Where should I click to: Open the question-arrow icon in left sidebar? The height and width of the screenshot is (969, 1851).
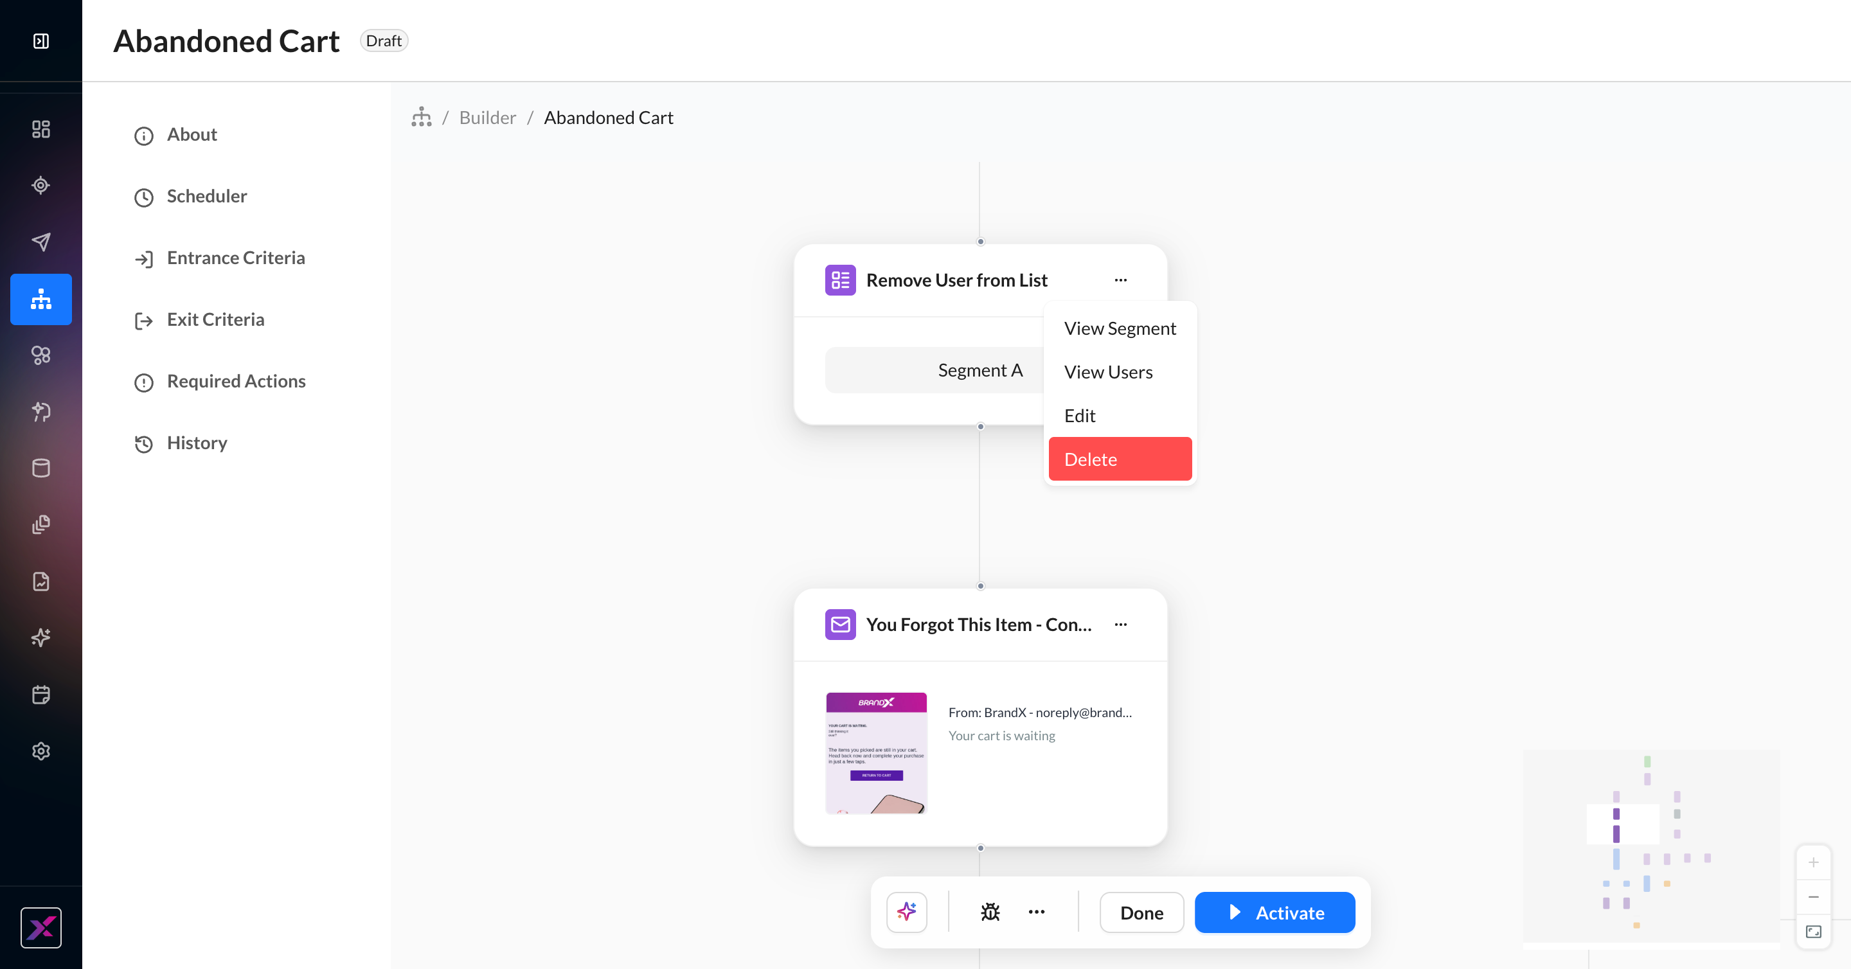[x=41, y=412]
